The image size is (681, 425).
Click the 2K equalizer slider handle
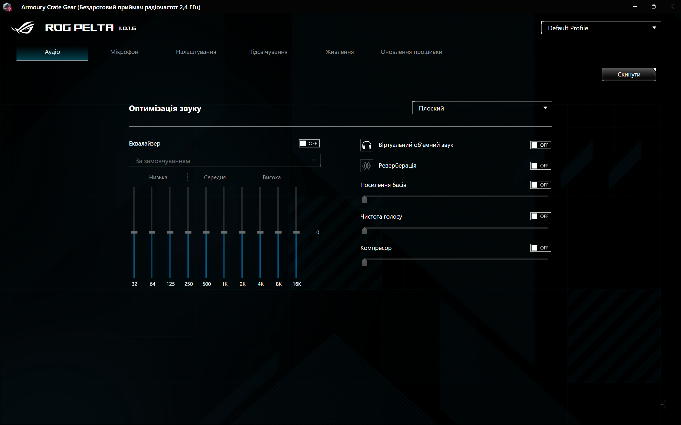(242, 232)
